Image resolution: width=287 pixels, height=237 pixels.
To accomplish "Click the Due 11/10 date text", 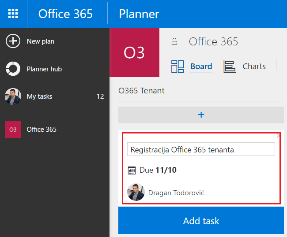I will 158,170.
